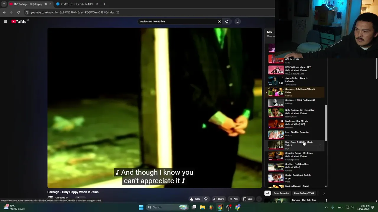
Task: Show hidden system tray icons
Action: 326,207
